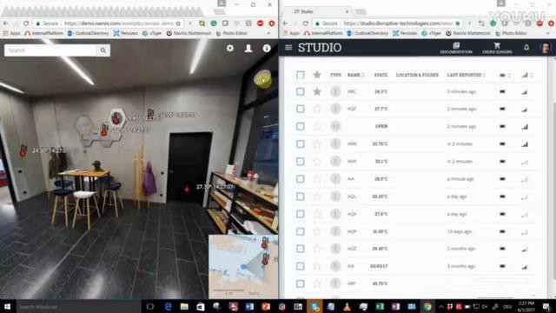Screen dimensions: 556x313
Task: Open the notifications bell in Studio
Action: (526, 47)
